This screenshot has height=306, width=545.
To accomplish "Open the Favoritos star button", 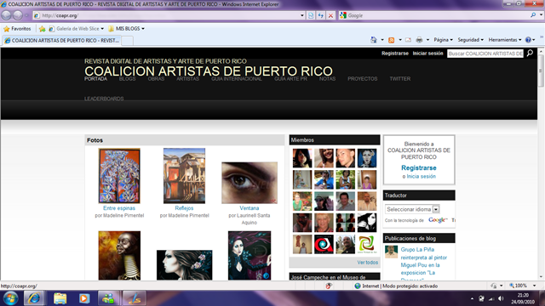I will 17,29.
